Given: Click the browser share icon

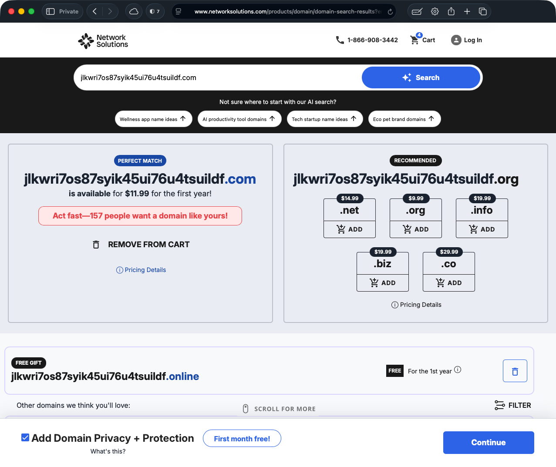Looking at the screenshot, I should click(x=451, y=12).
